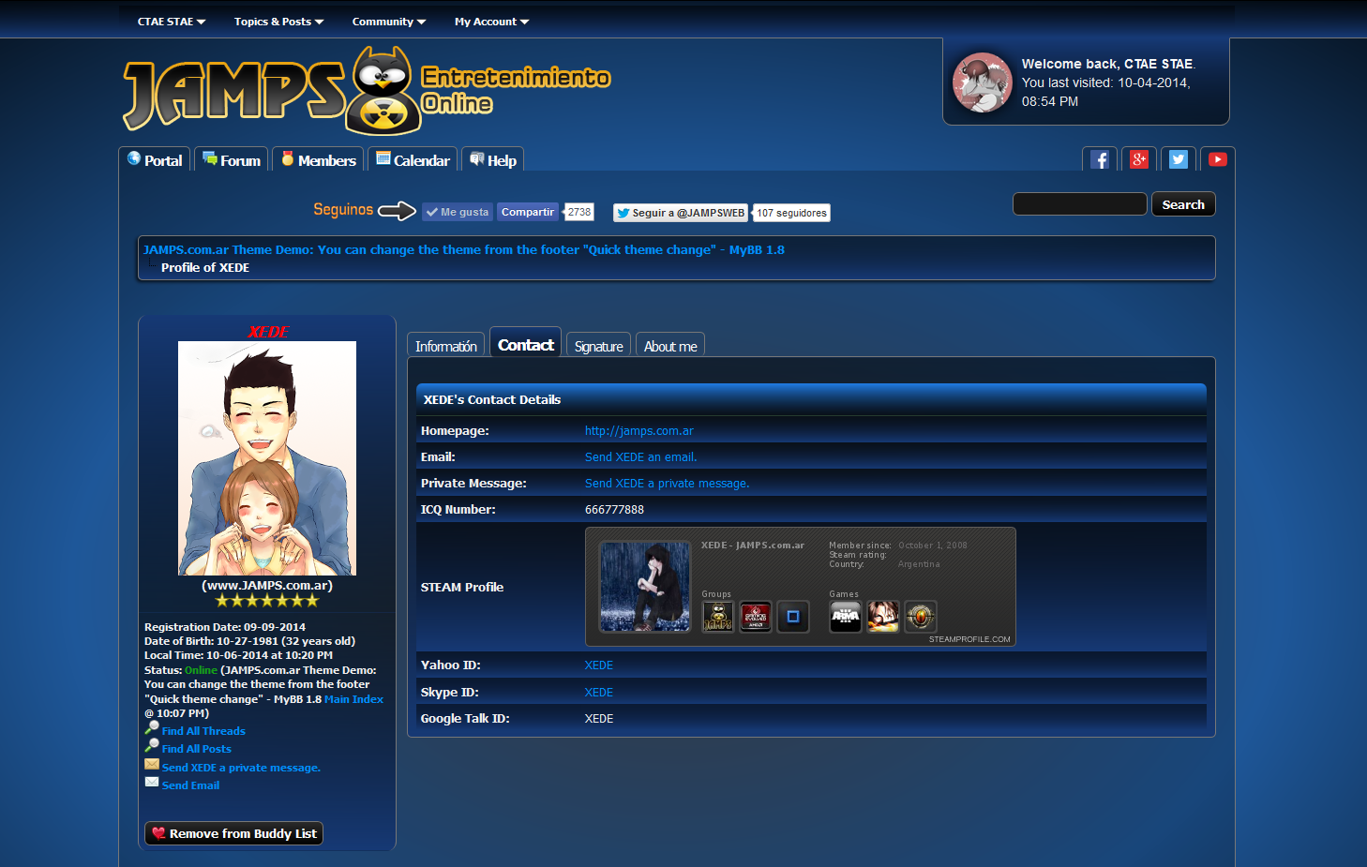Click the Google Talk ID value XEDE
Screen dimensions: 1367x867
coord(599,719)
